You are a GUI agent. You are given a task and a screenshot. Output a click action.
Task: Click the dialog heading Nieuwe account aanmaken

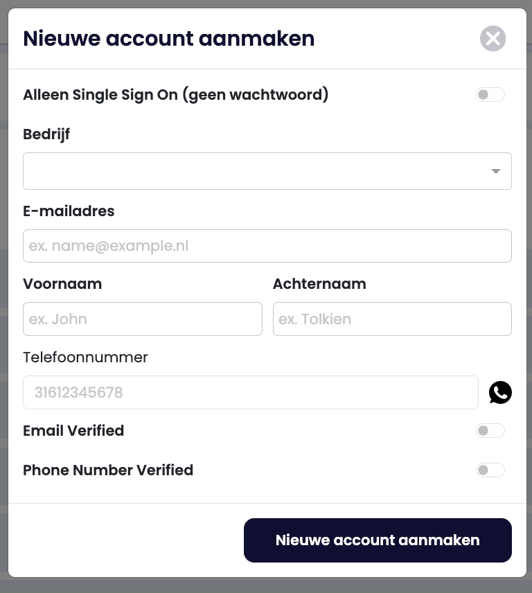pyautogui.click(x=168, y=39)
